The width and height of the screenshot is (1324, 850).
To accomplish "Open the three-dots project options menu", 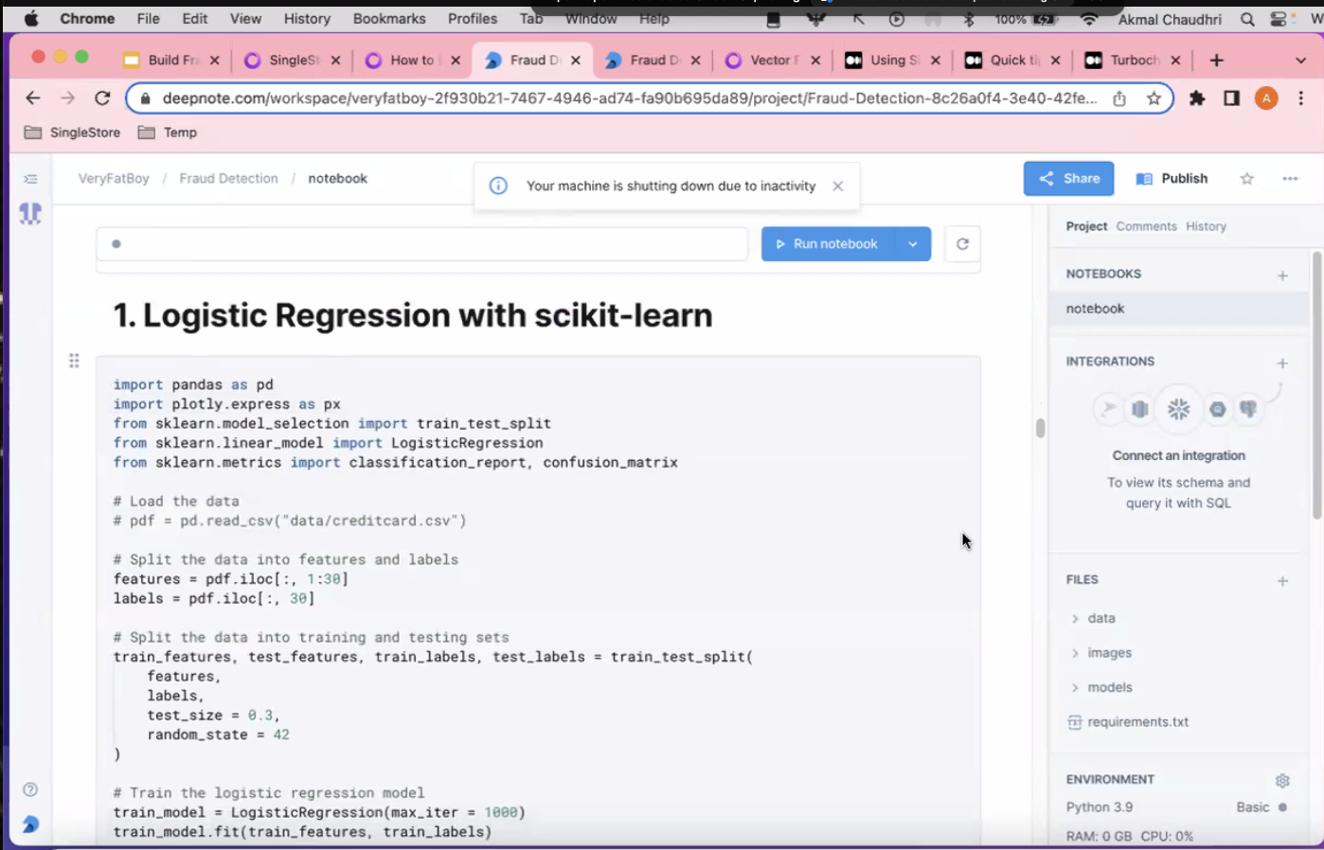I will click(1290, 179).
